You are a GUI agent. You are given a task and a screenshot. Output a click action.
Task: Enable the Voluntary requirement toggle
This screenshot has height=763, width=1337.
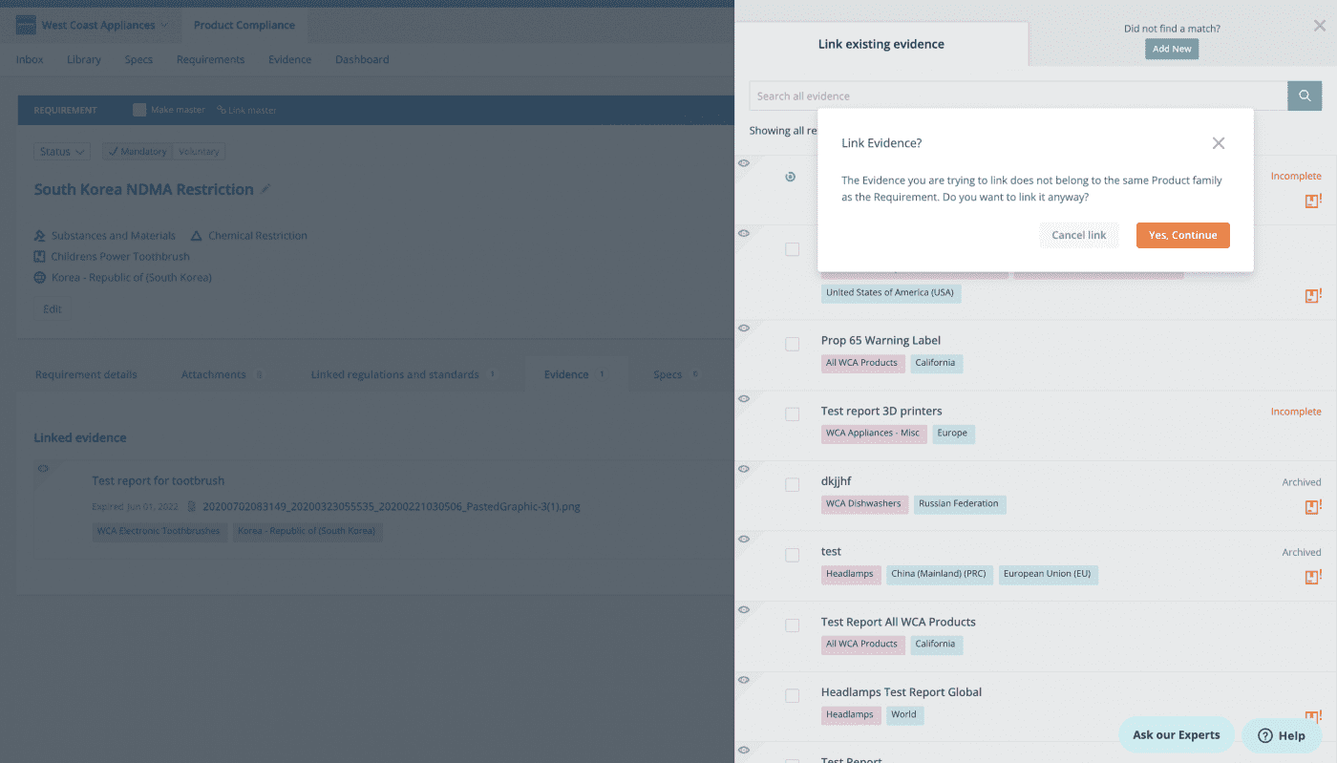click(x=201, y=151)
